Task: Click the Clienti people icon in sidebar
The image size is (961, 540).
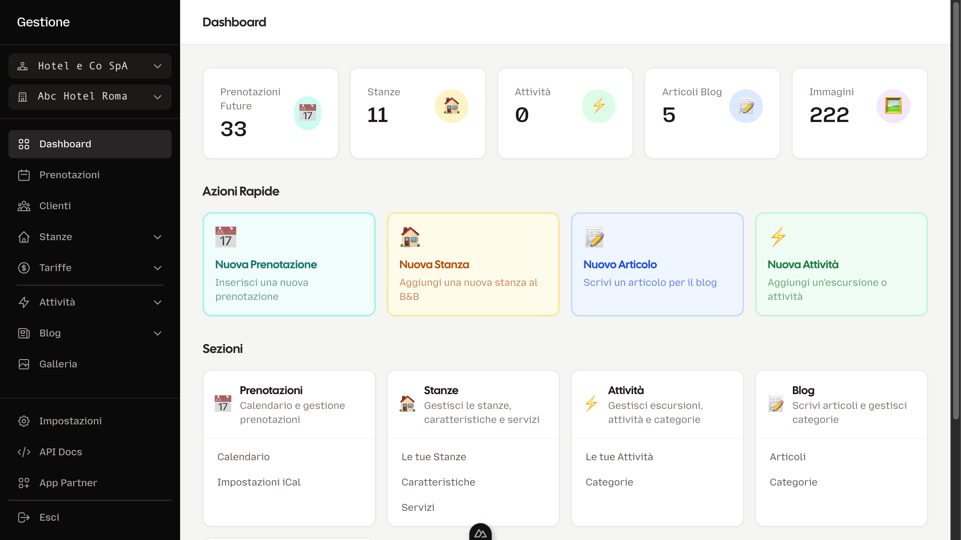Action: [x=24, y=206]
